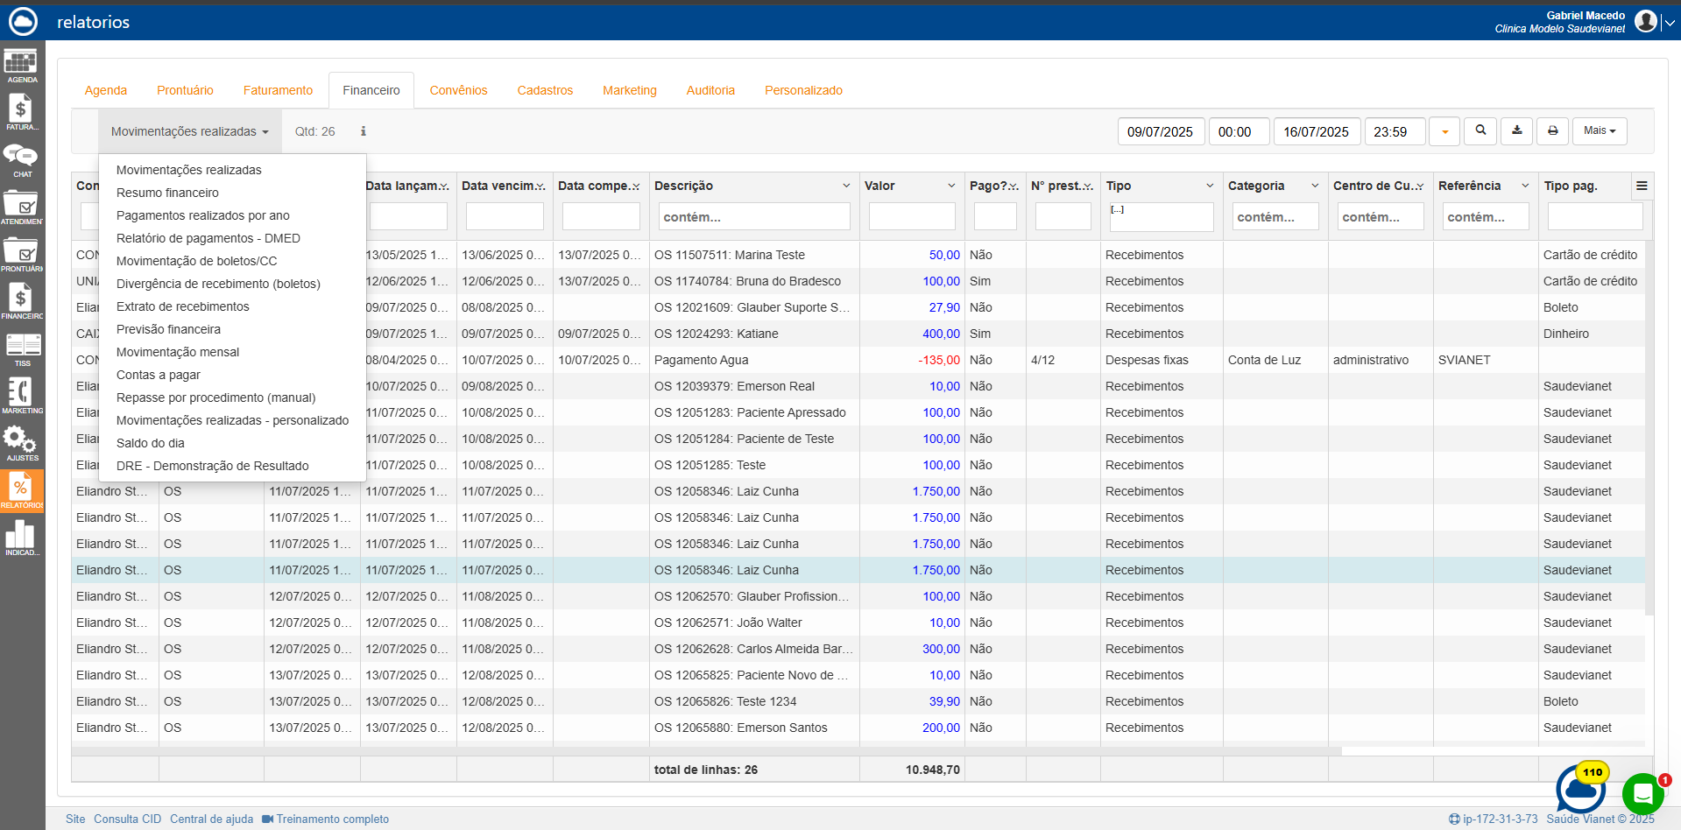The image size is (1681, 830).
Task: Select Resumo financeiro from the menu
Action: [167, 193]
